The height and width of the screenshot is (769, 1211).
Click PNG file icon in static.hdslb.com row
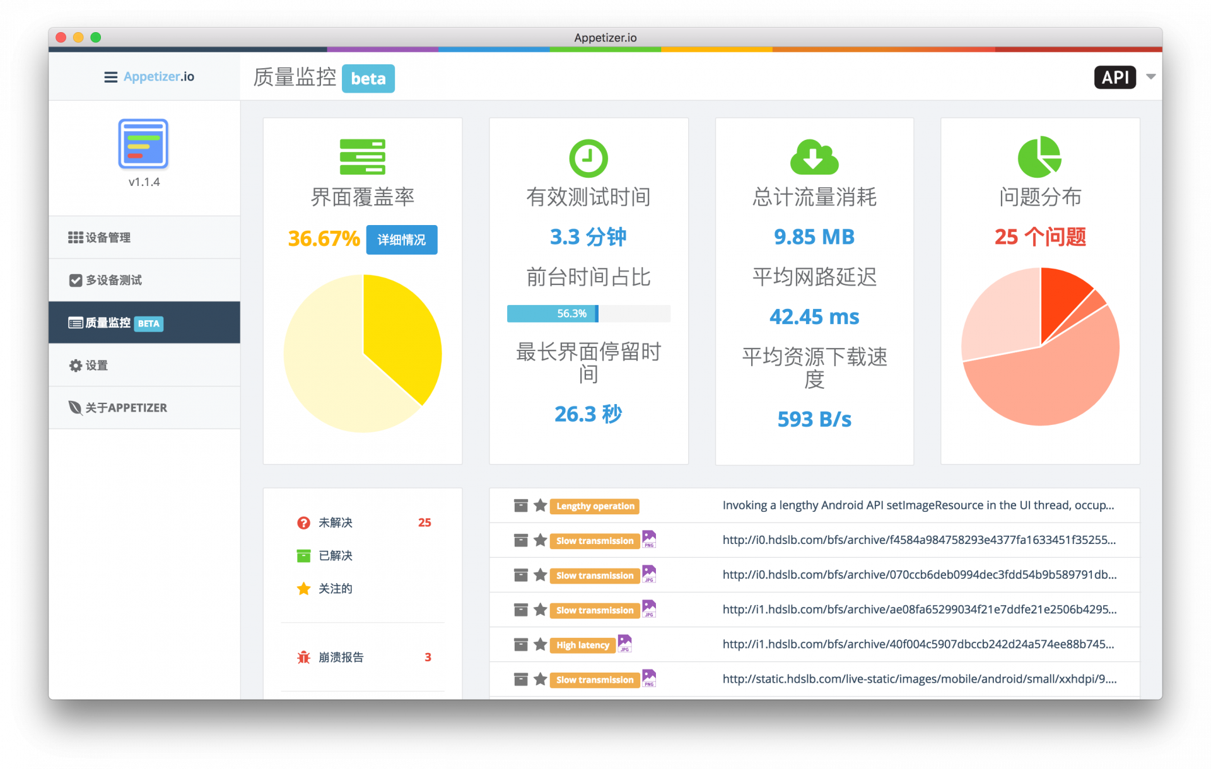click(649, 678)
